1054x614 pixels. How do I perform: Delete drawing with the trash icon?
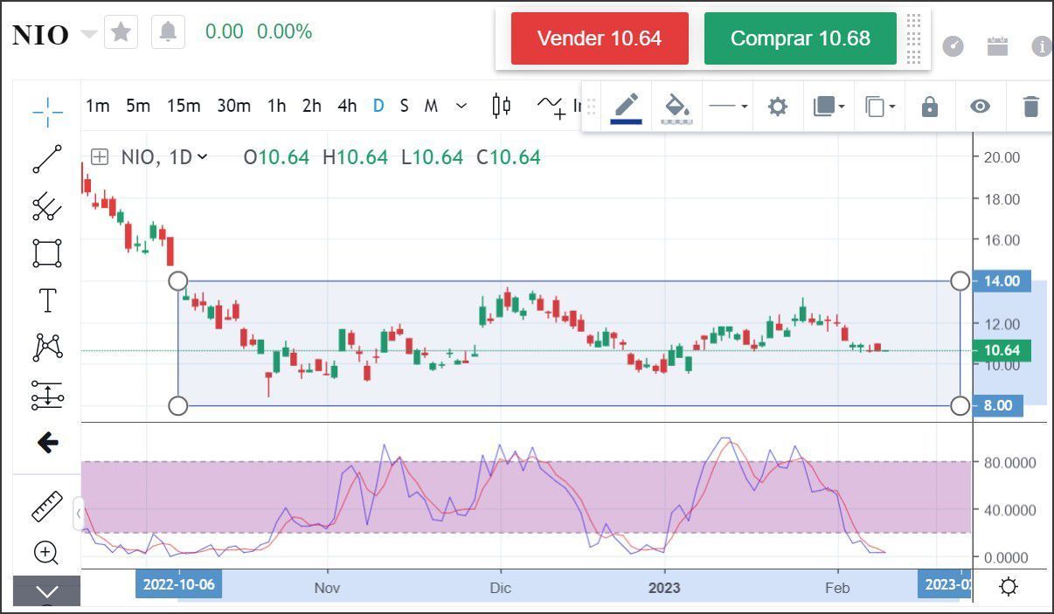coord(1031,107)
